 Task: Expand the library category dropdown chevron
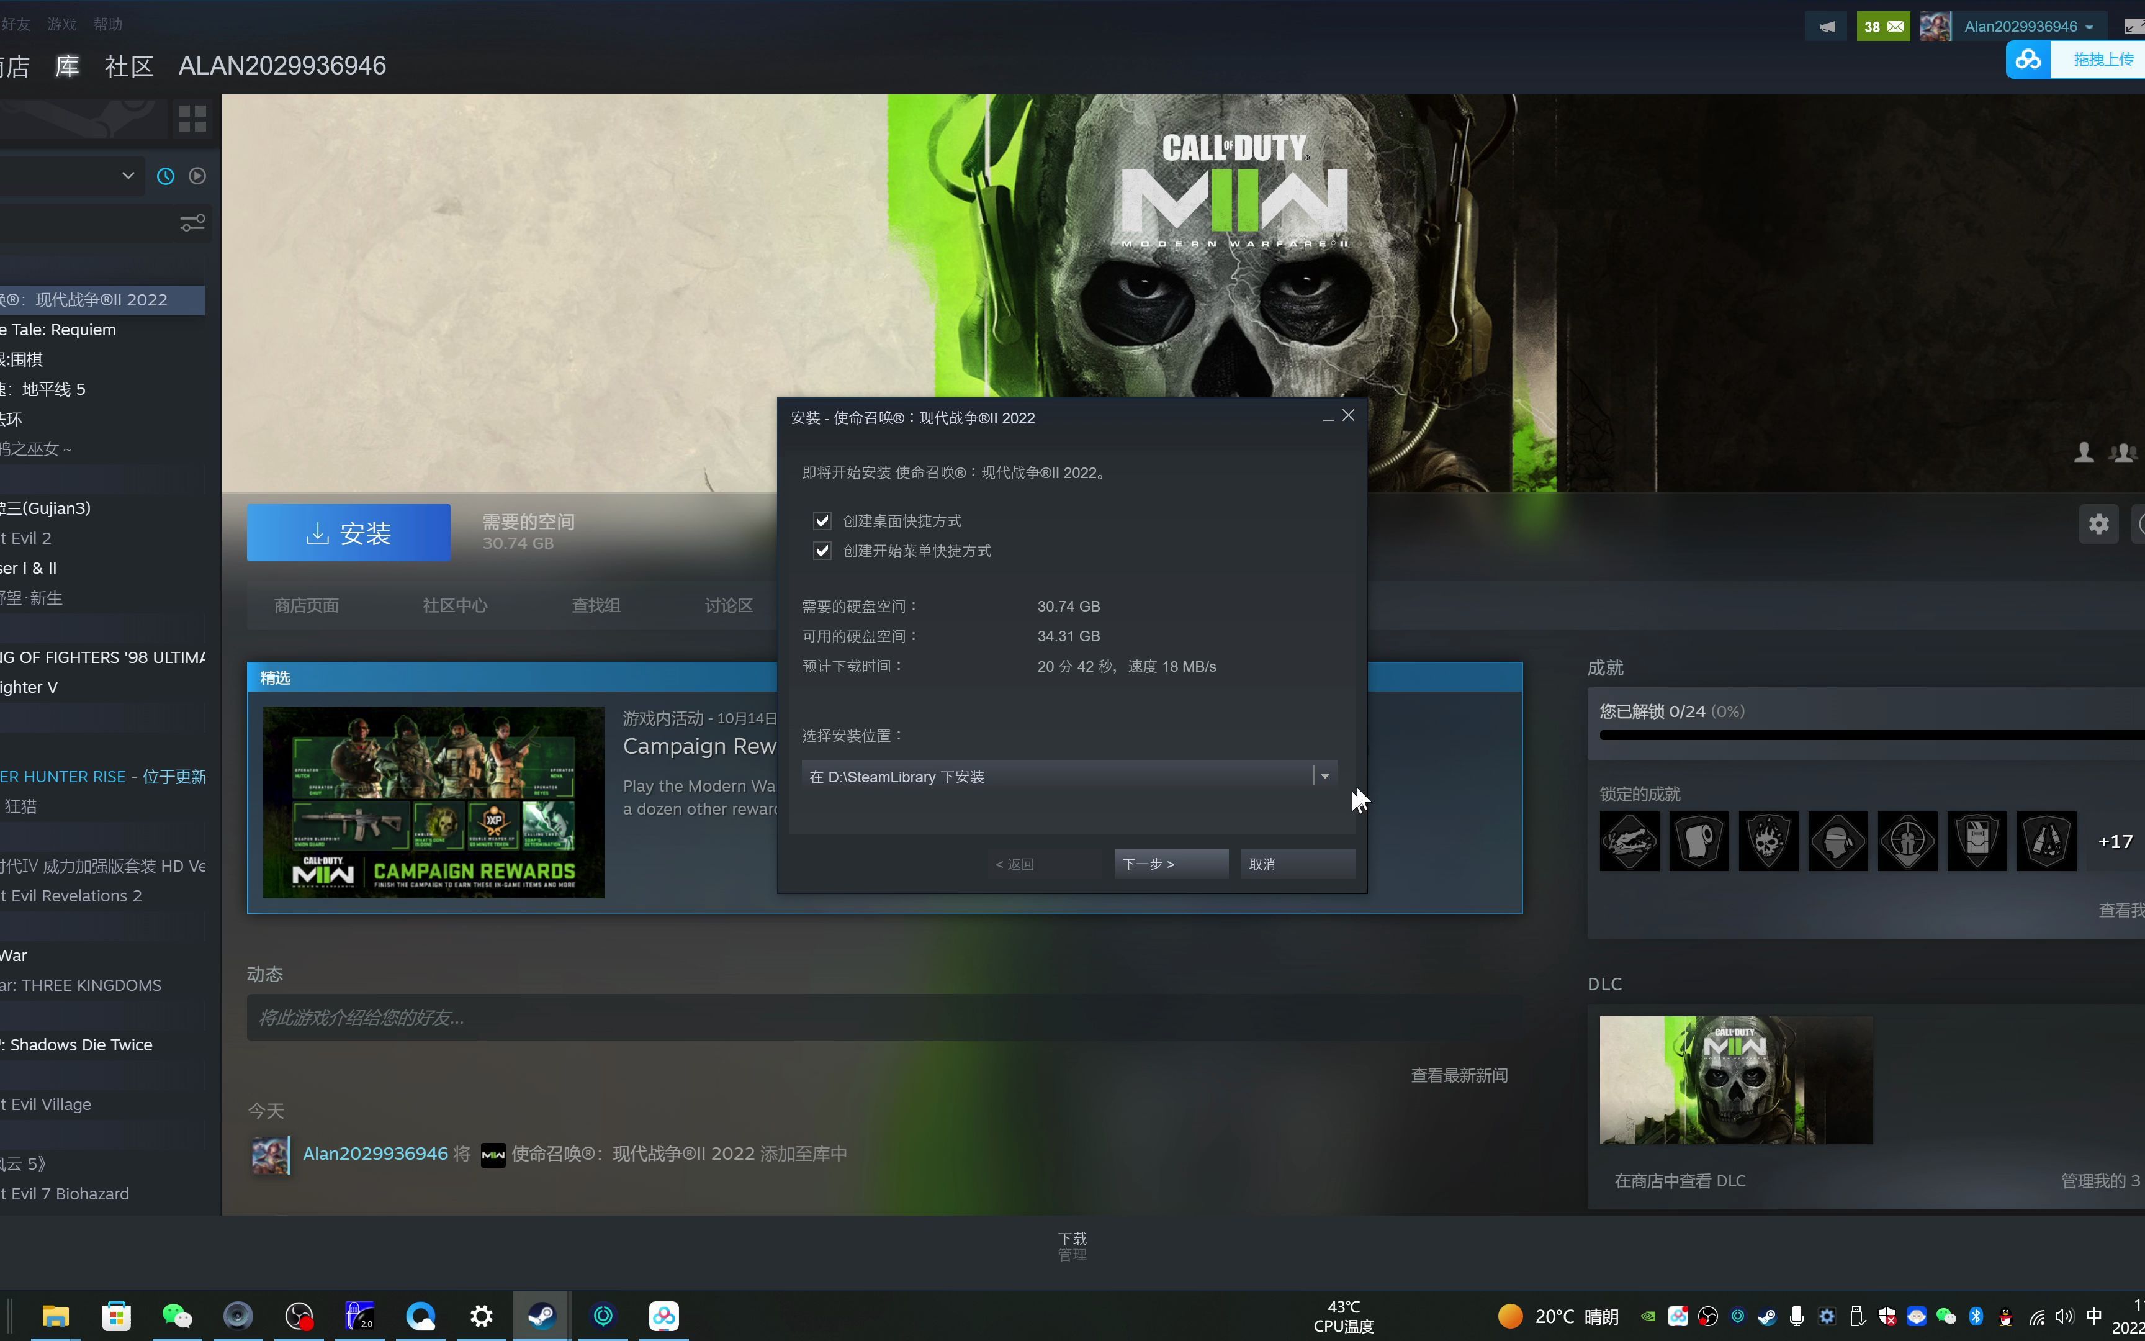tap(128, 176)
